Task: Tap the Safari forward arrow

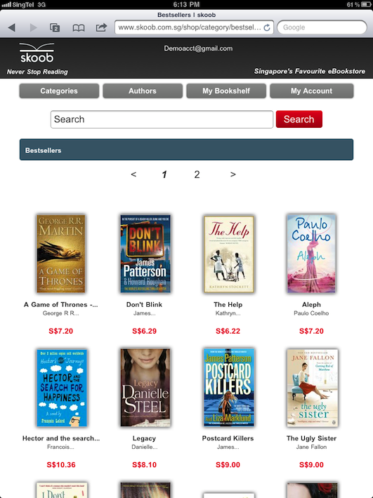Action: click(33, 27)
